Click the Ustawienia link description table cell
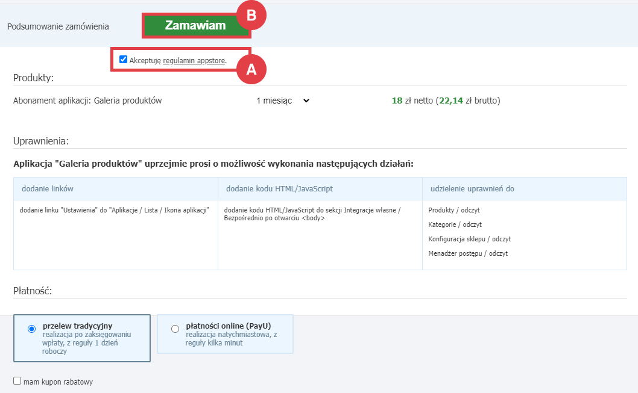638x393 pixels. (x=115, y=210)
